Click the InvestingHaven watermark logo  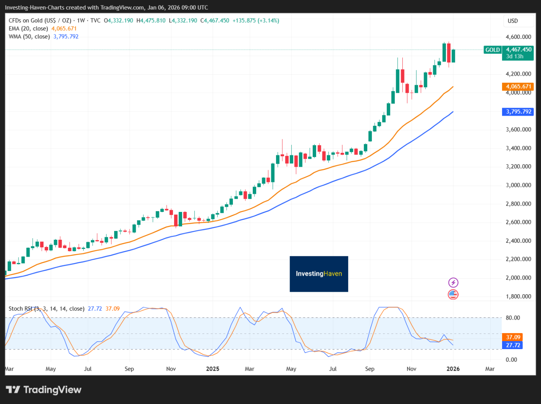tap(319, 274)
